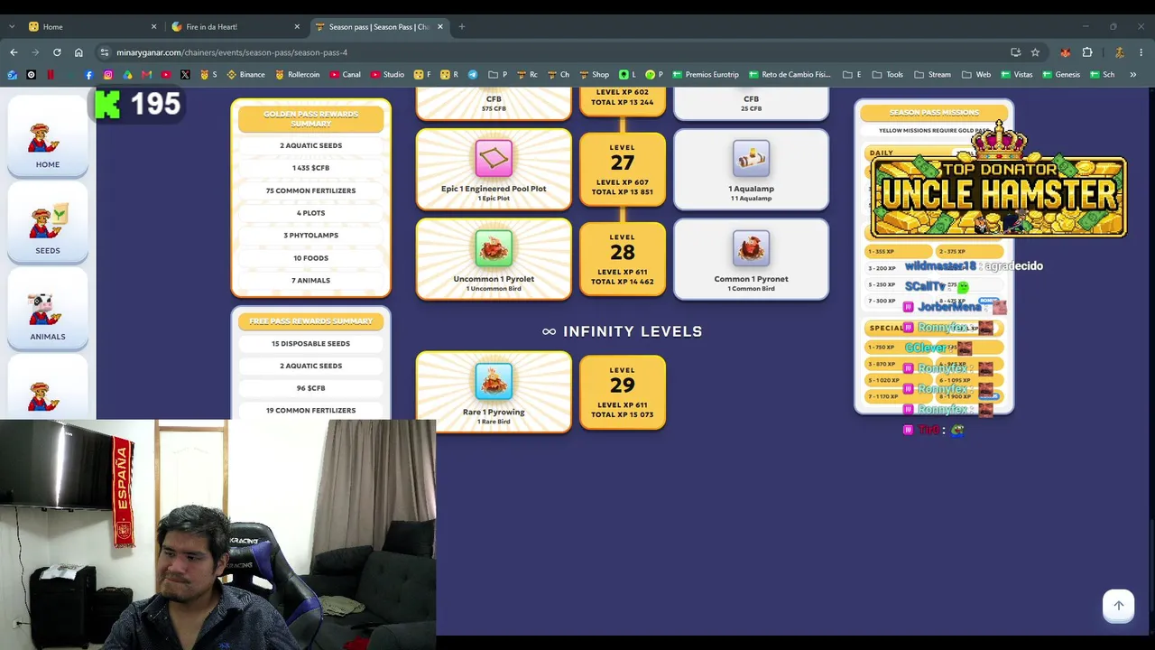The image size is (1155, 650).
Task: Close the Home browser tab
Action: (153, 26)
